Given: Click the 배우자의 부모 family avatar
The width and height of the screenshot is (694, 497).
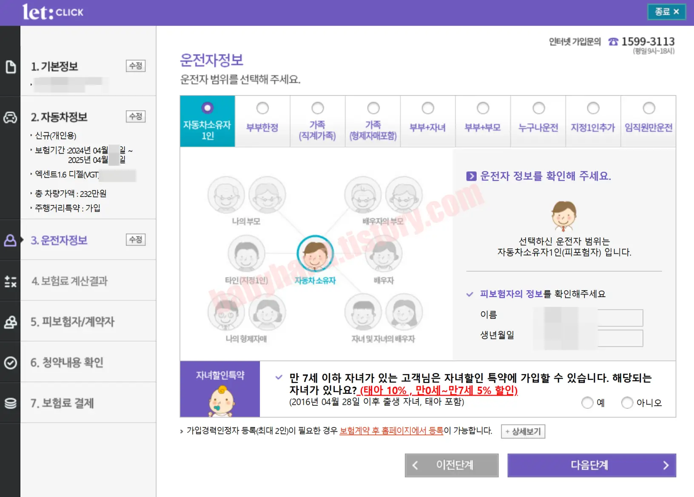Looking at the screenshot, I should (384, 195).
